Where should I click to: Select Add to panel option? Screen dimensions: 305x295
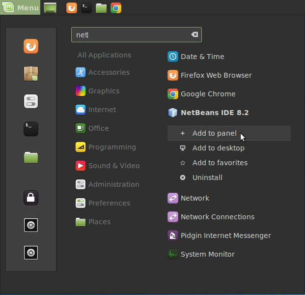(x=229, y=133)
